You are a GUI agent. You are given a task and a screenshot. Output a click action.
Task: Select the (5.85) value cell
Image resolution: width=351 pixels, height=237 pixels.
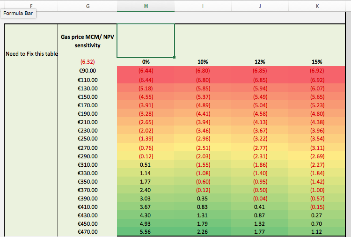click(203, 88)
